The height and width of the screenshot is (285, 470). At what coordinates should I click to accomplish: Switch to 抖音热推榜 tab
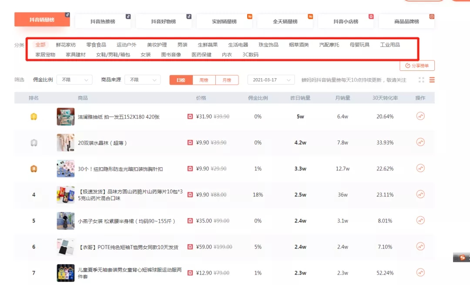click(103, 21)
